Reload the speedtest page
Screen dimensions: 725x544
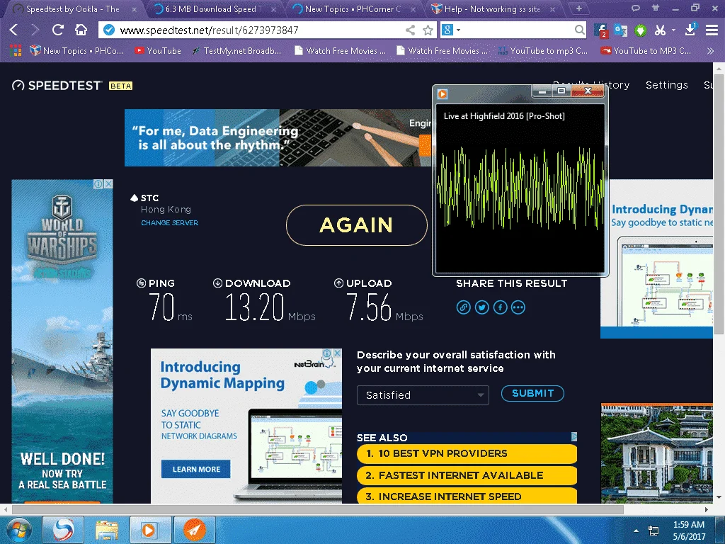coord(58,30)
